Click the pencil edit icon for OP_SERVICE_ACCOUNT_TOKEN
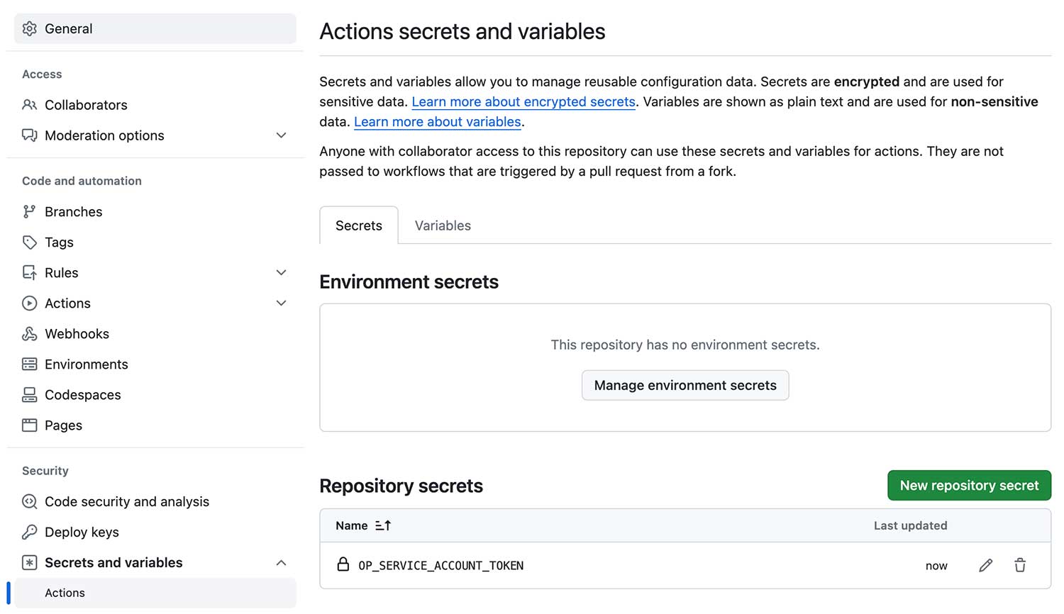 (985, 565)
